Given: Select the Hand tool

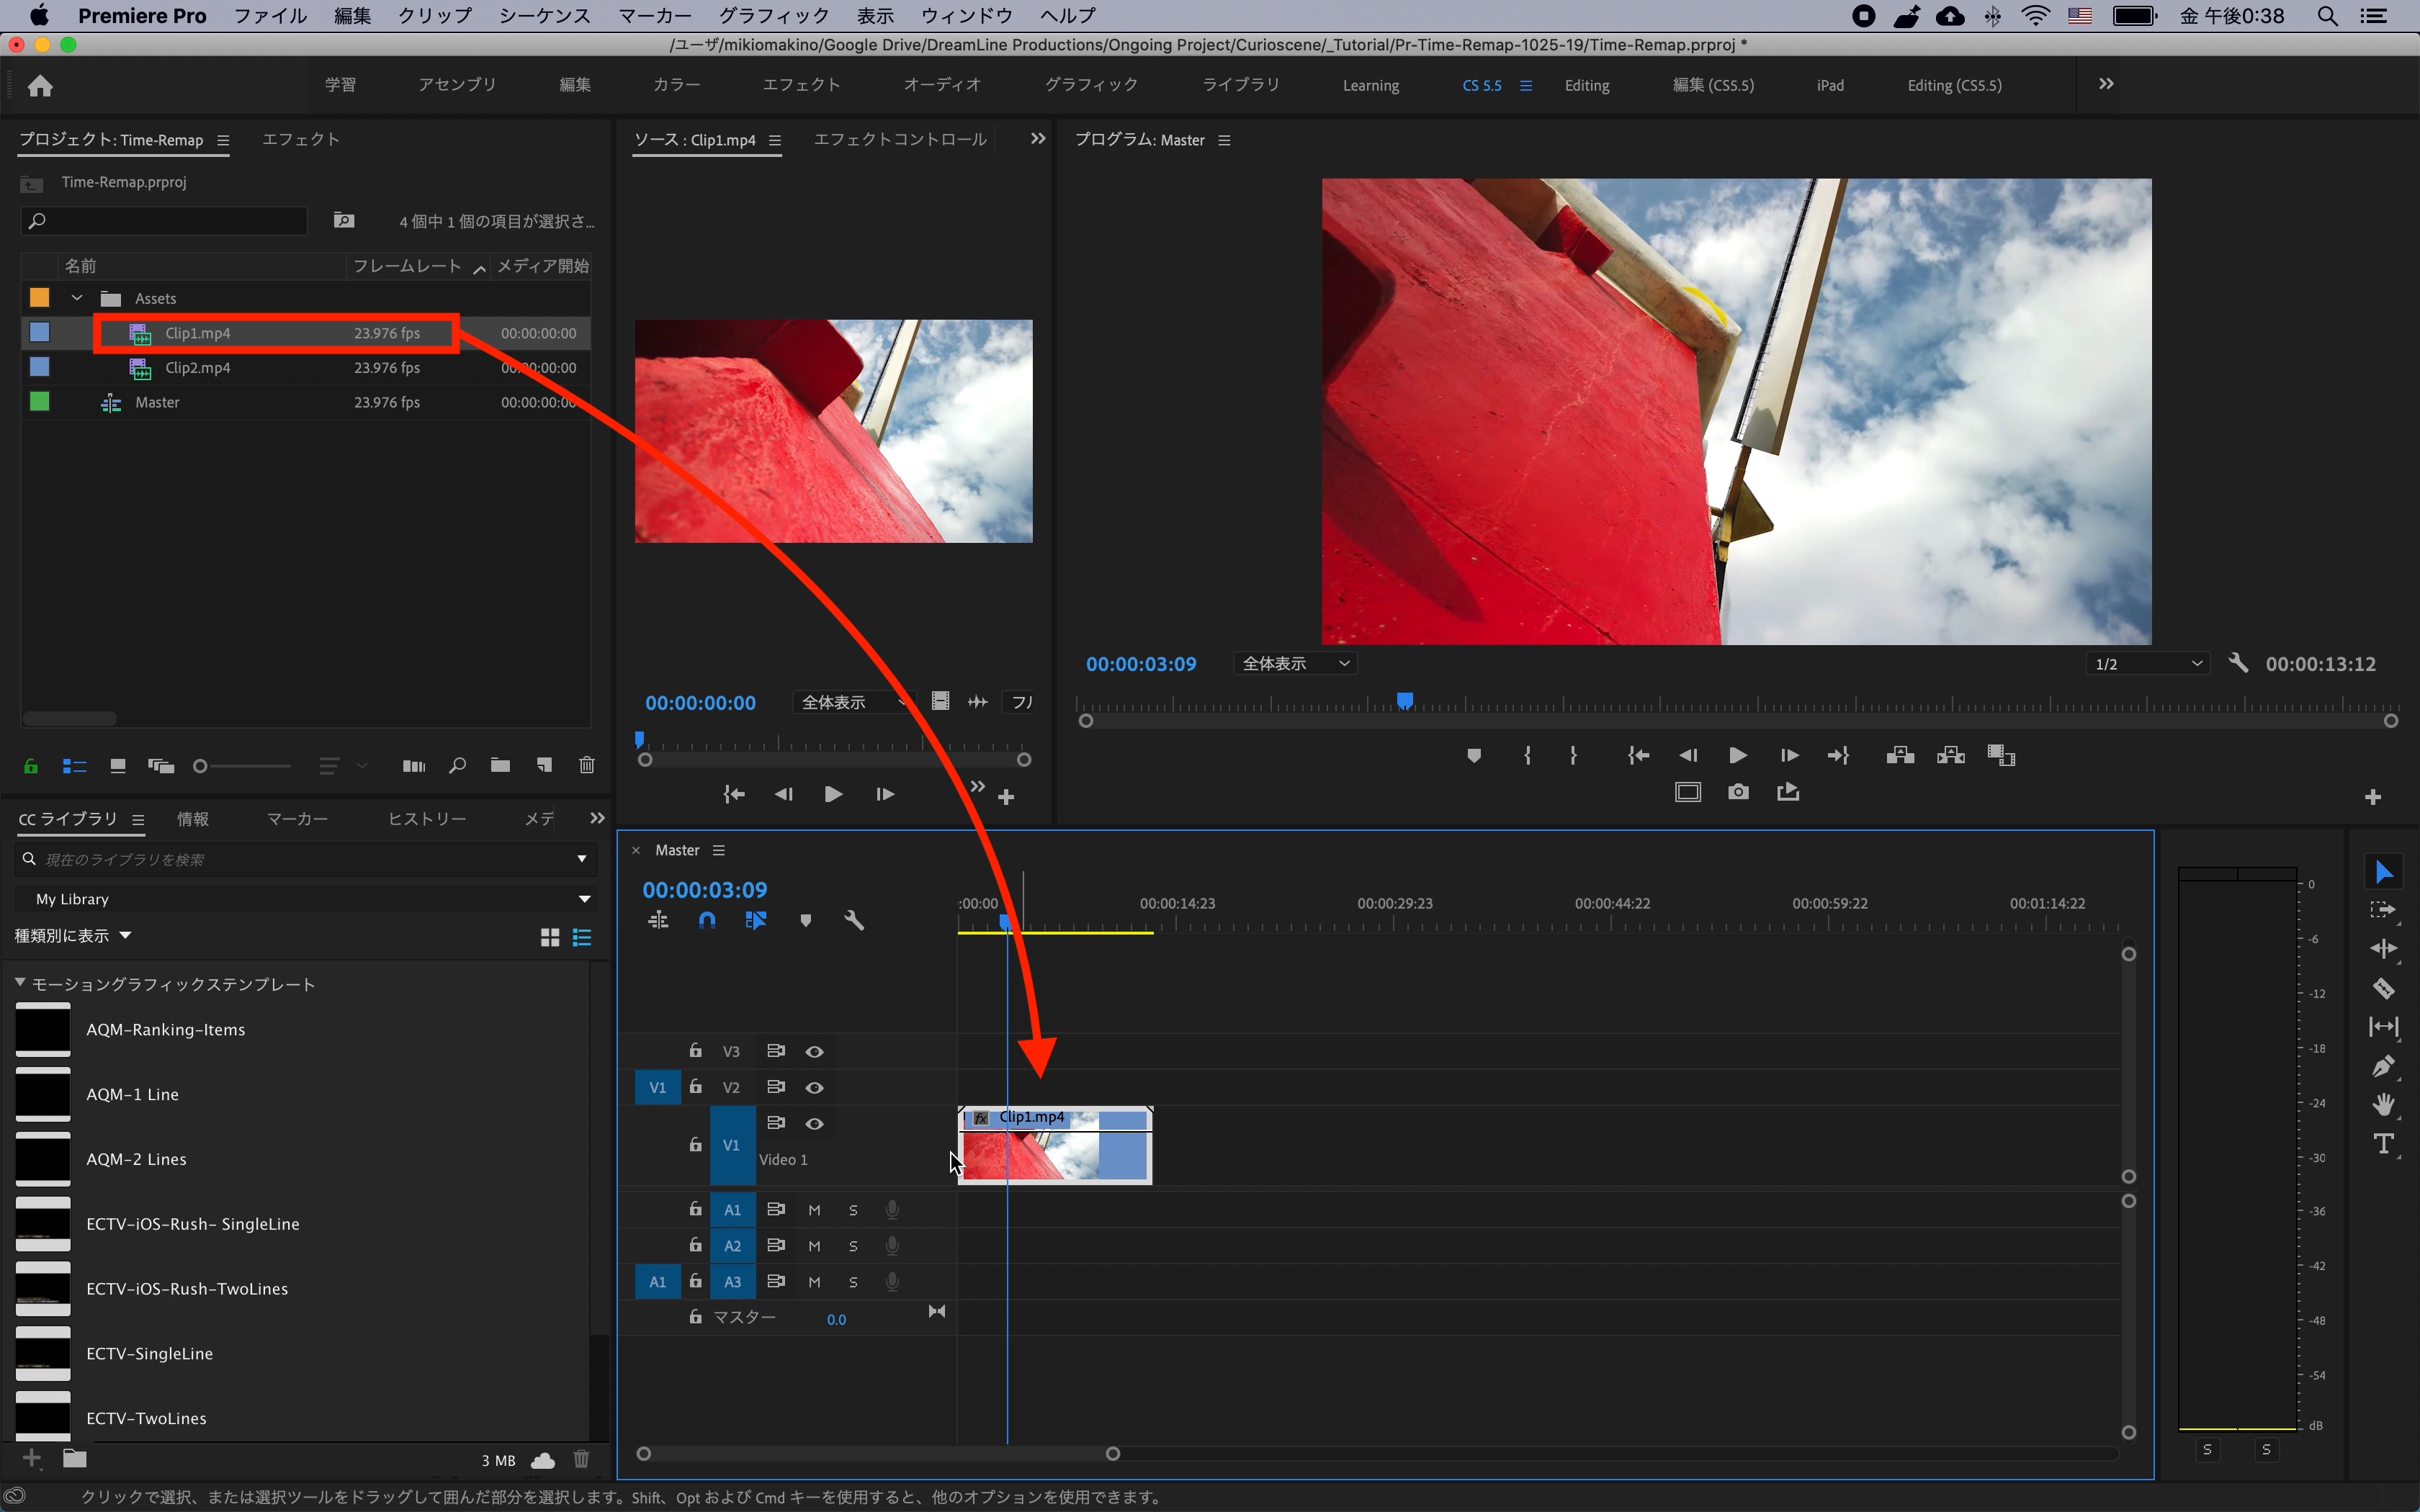Looking at the screenshot, I should point(2383,1104).
